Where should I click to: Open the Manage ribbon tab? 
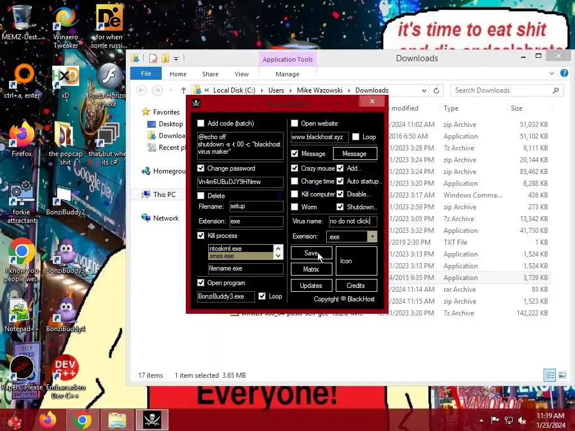pos(287,74)
